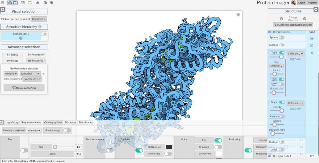The width and height of the screenshot is (319, 163).
Task: Select By Entity selection mode
Action: (12, 55)
